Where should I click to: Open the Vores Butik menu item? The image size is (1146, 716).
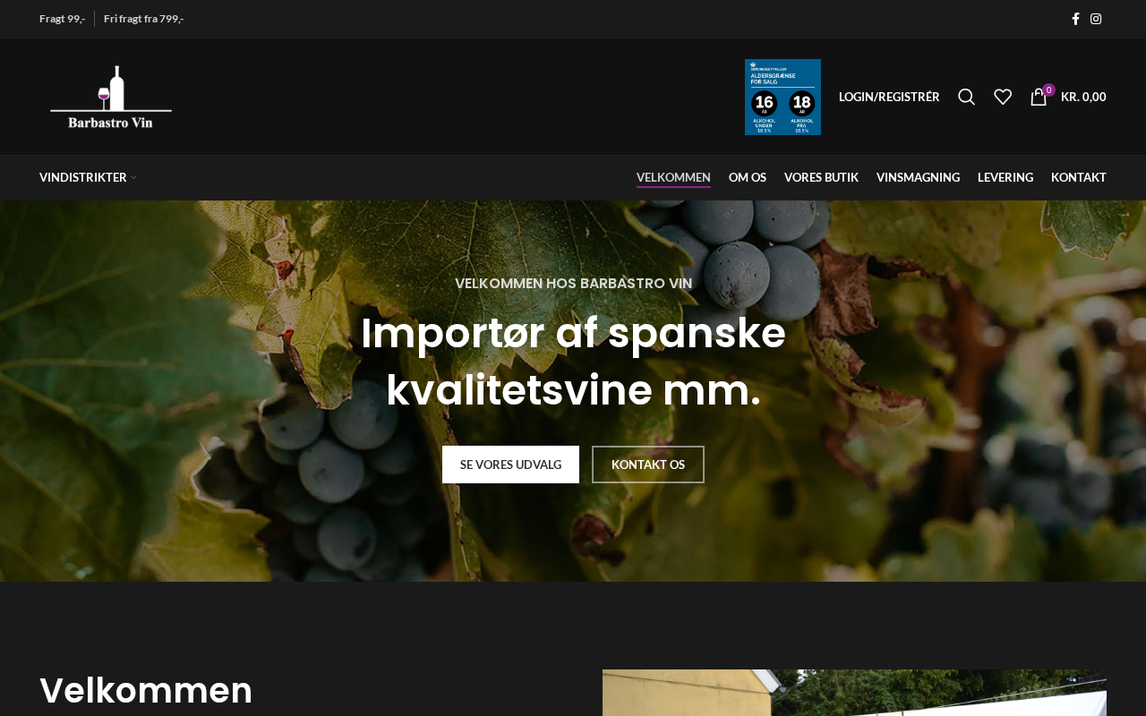pos(821,177)
